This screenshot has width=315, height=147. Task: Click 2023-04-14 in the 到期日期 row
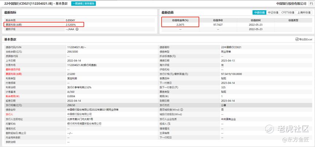(x=228, y=101)
